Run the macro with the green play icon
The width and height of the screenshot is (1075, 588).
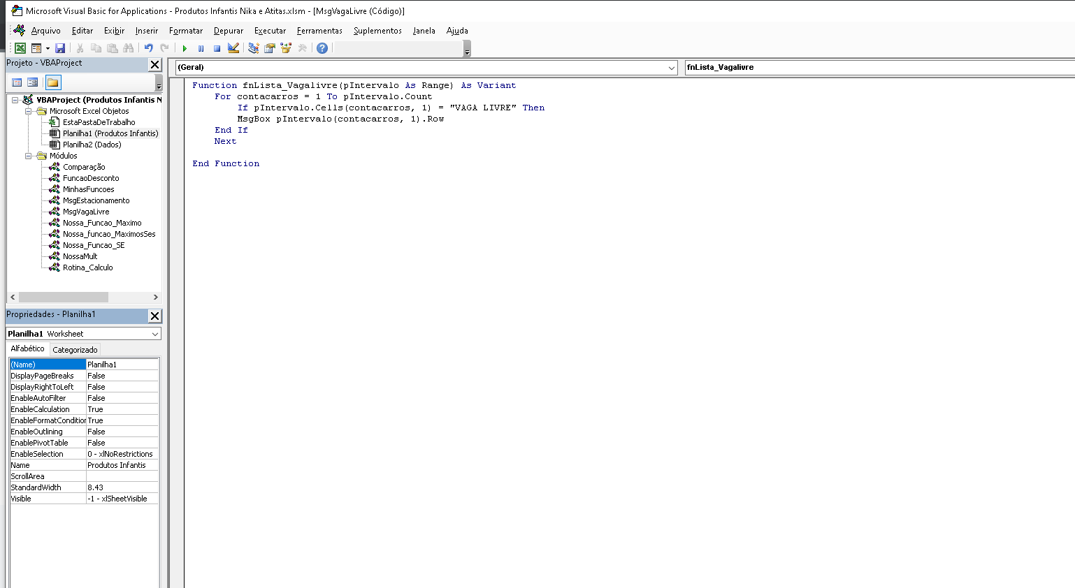[x=185, y=48]
